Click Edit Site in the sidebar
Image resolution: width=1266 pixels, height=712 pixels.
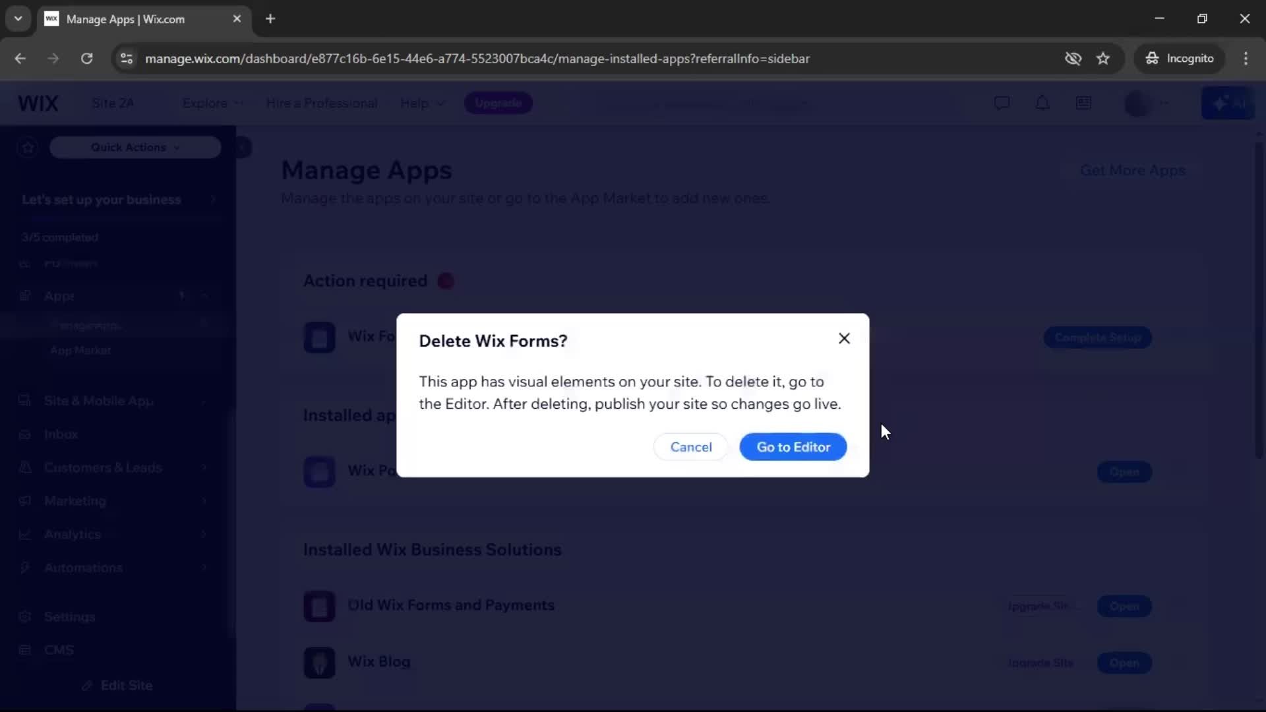(x=119, y=686)
